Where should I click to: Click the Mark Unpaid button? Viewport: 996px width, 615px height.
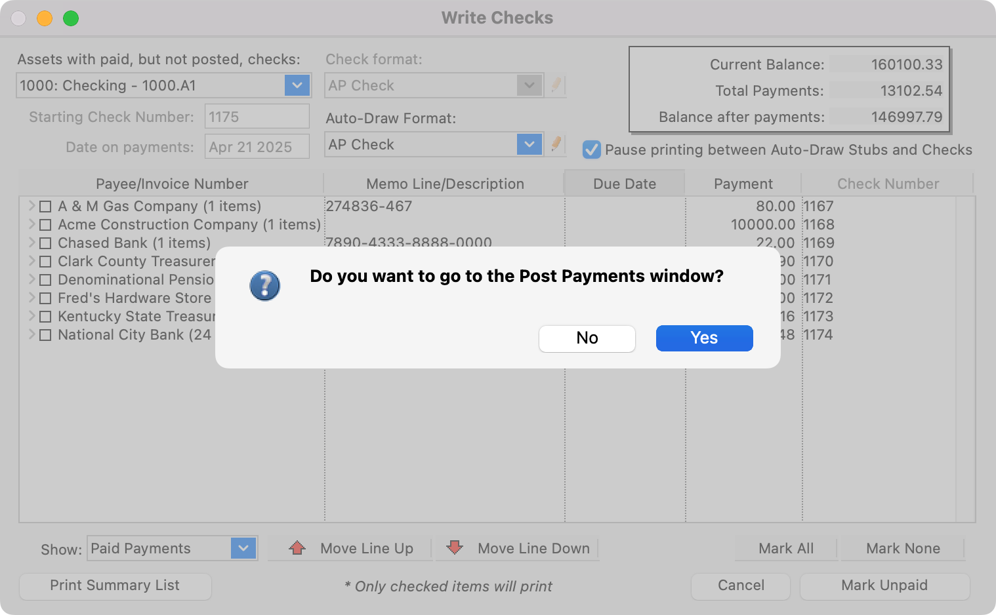(884, 585)
